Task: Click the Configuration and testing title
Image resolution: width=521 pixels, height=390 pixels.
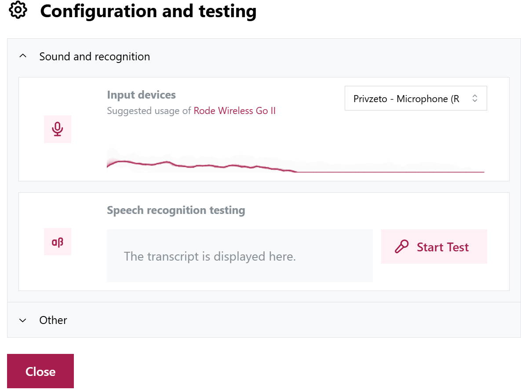Action: [148, 11]
